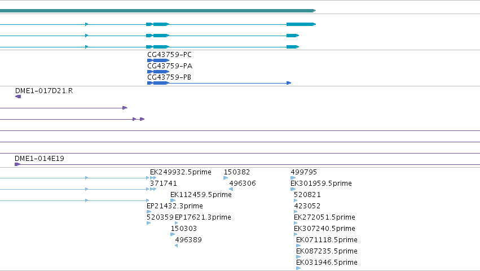Click the DME1-014E19 feature label
This screenshot has width=480, height=271.
tap(39, 159)
